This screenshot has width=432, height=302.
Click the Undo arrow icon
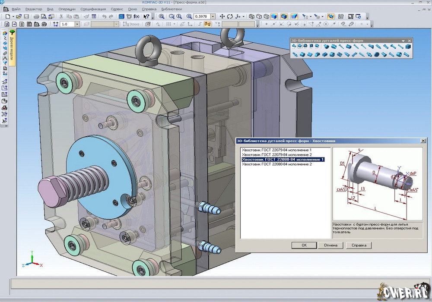point(104,16)
